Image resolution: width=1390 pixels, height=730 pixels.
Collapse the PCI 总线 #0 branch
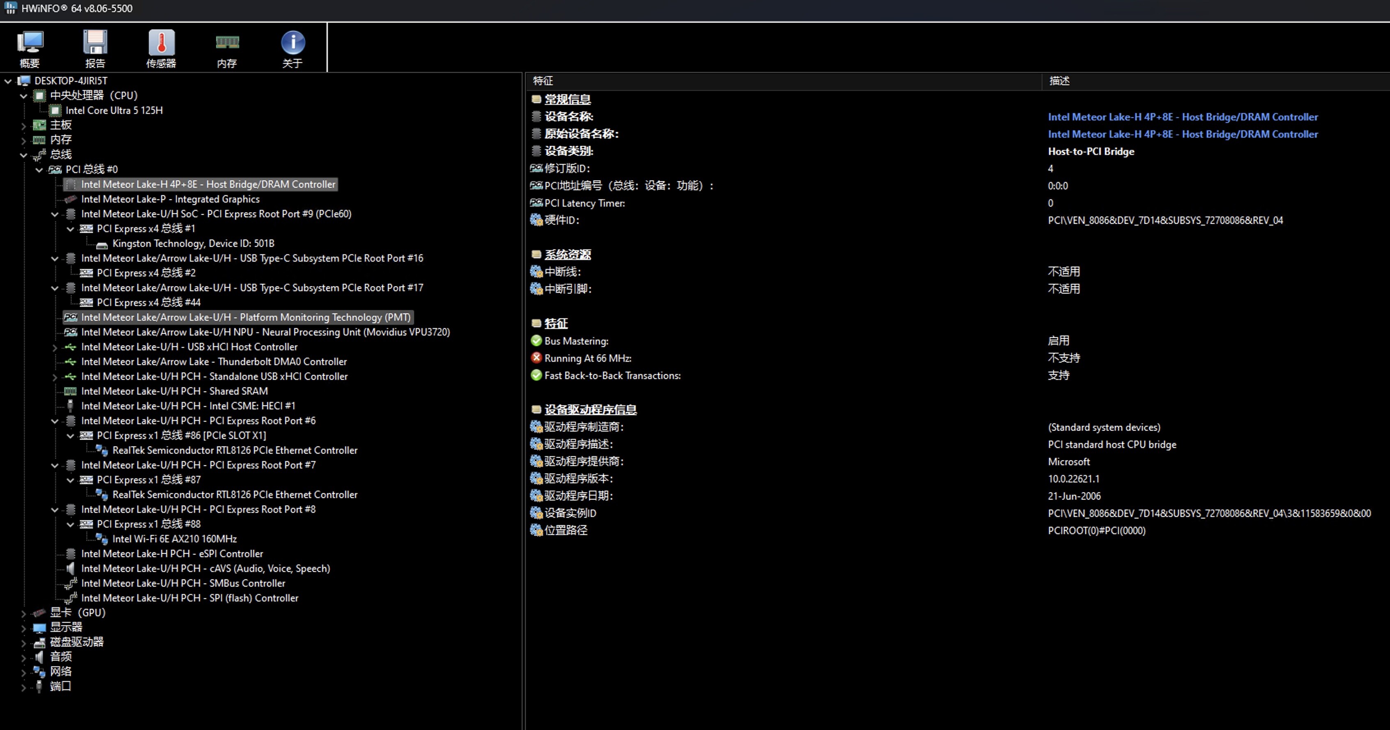click(x=39, y=170)
